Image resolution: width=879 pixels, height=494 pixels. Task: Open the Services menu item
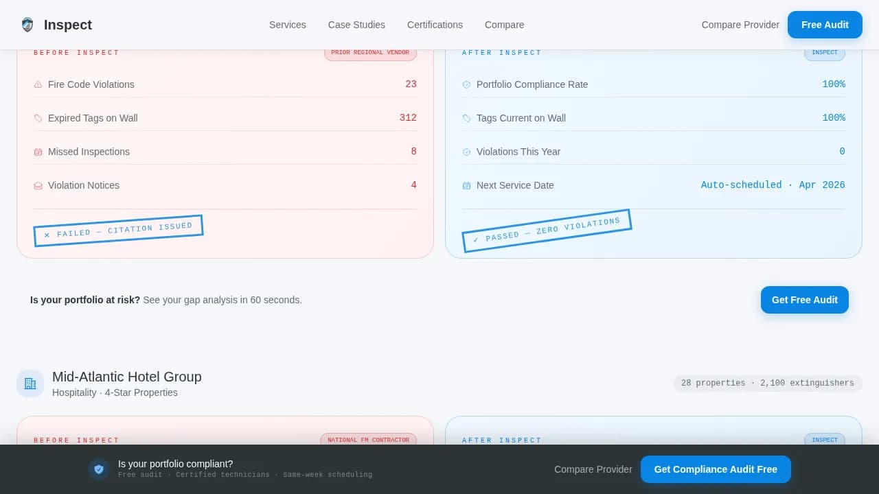[287, 25]
